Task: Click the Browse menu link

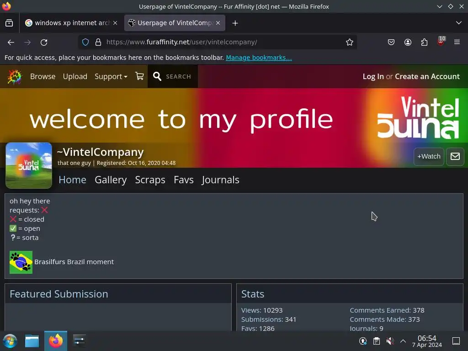Action: tap(43, 76)
